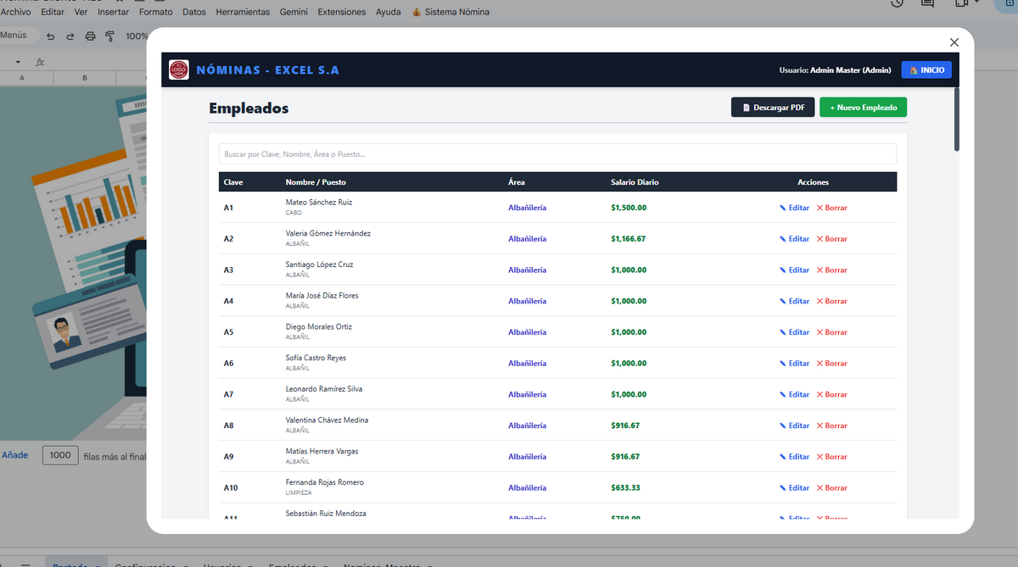1018x567 pixels.
Task: Open the name box dropdown arrow in Sheets
Action: pos(19,62)
